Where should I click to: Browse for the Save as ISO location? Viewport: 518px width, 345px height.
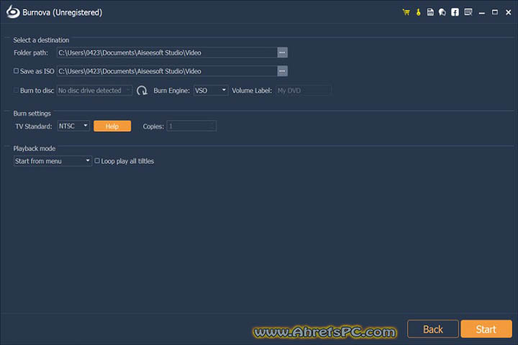(x=282, y=71)
